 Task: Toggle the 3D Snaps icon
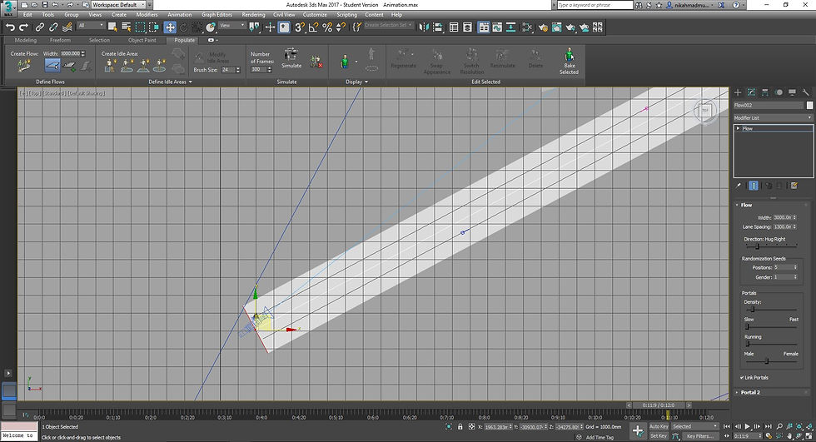pyautogui.click(x=299, y=27)
